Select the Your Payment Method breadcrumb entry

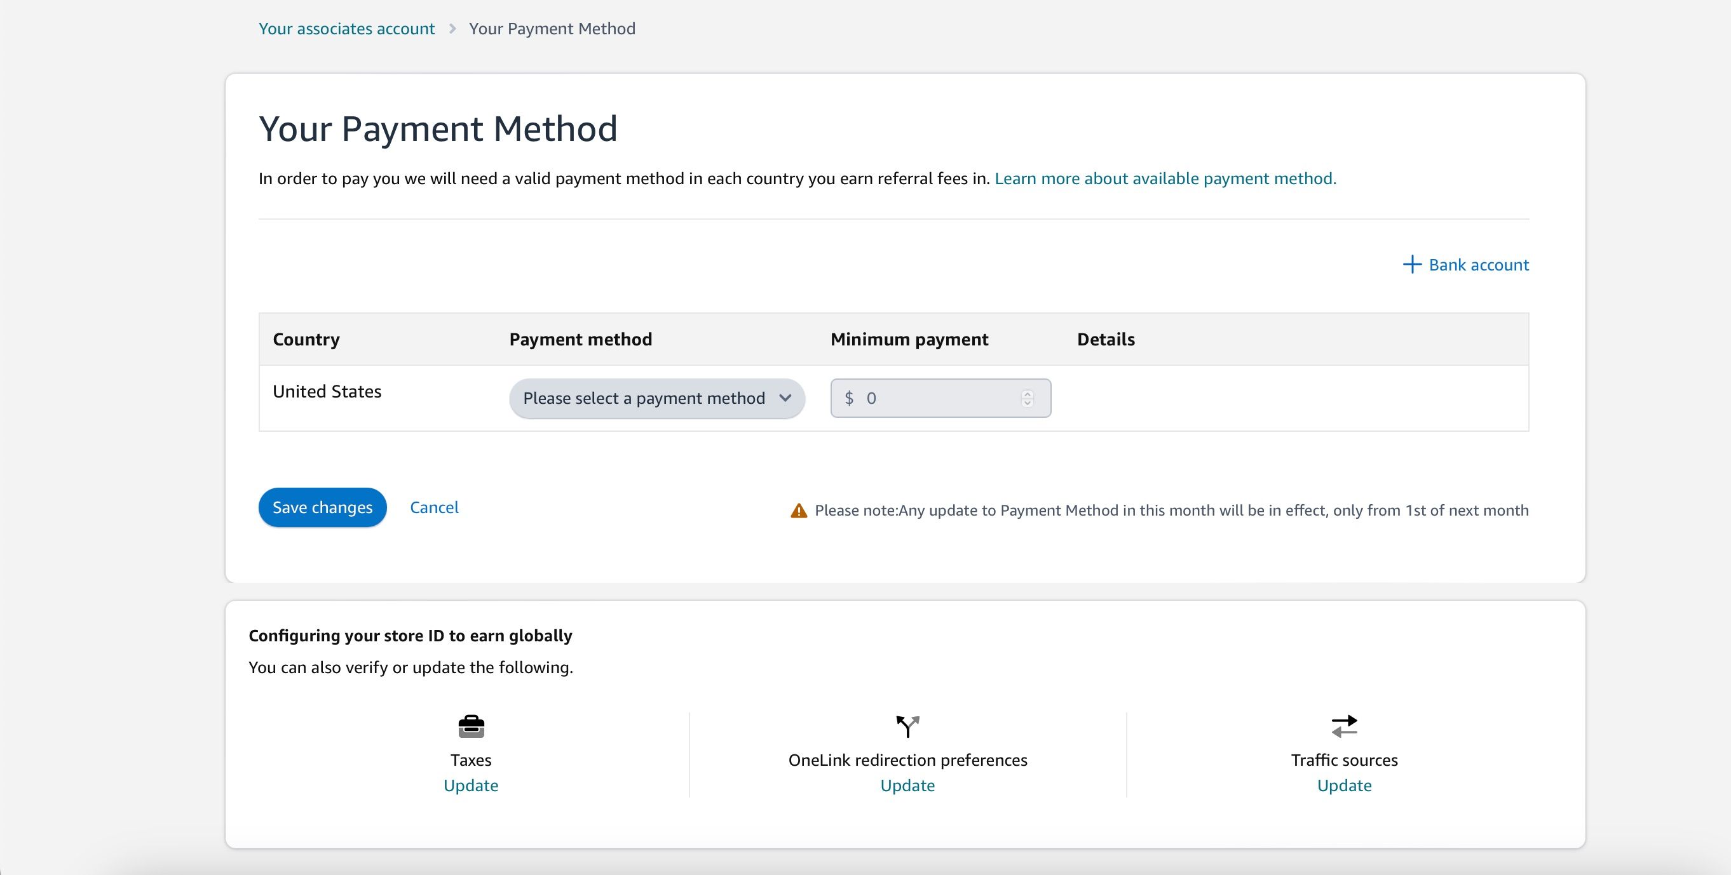[552, 28]
